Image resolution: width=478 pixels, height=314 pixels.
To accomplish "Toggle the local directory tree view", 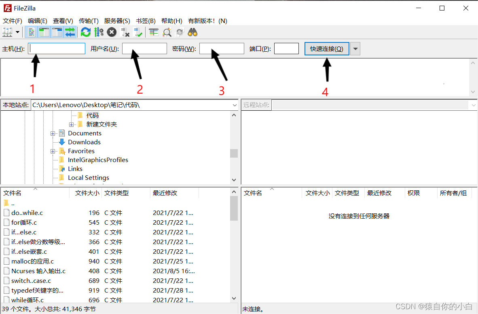I will tap(44, 32).
